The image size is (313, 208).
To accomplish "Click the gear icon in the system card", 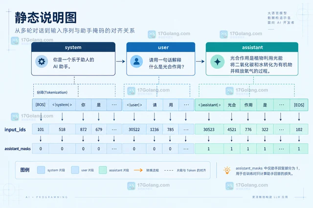I will click(42, 62).
